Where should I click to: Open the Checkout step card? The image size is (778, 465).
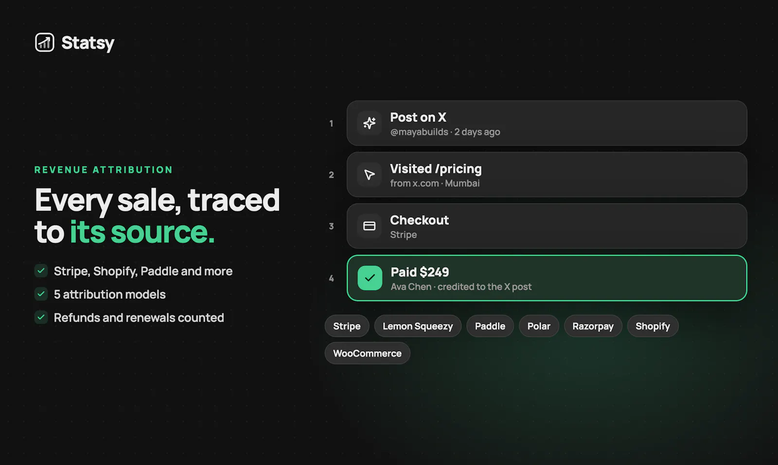point(547,226)
